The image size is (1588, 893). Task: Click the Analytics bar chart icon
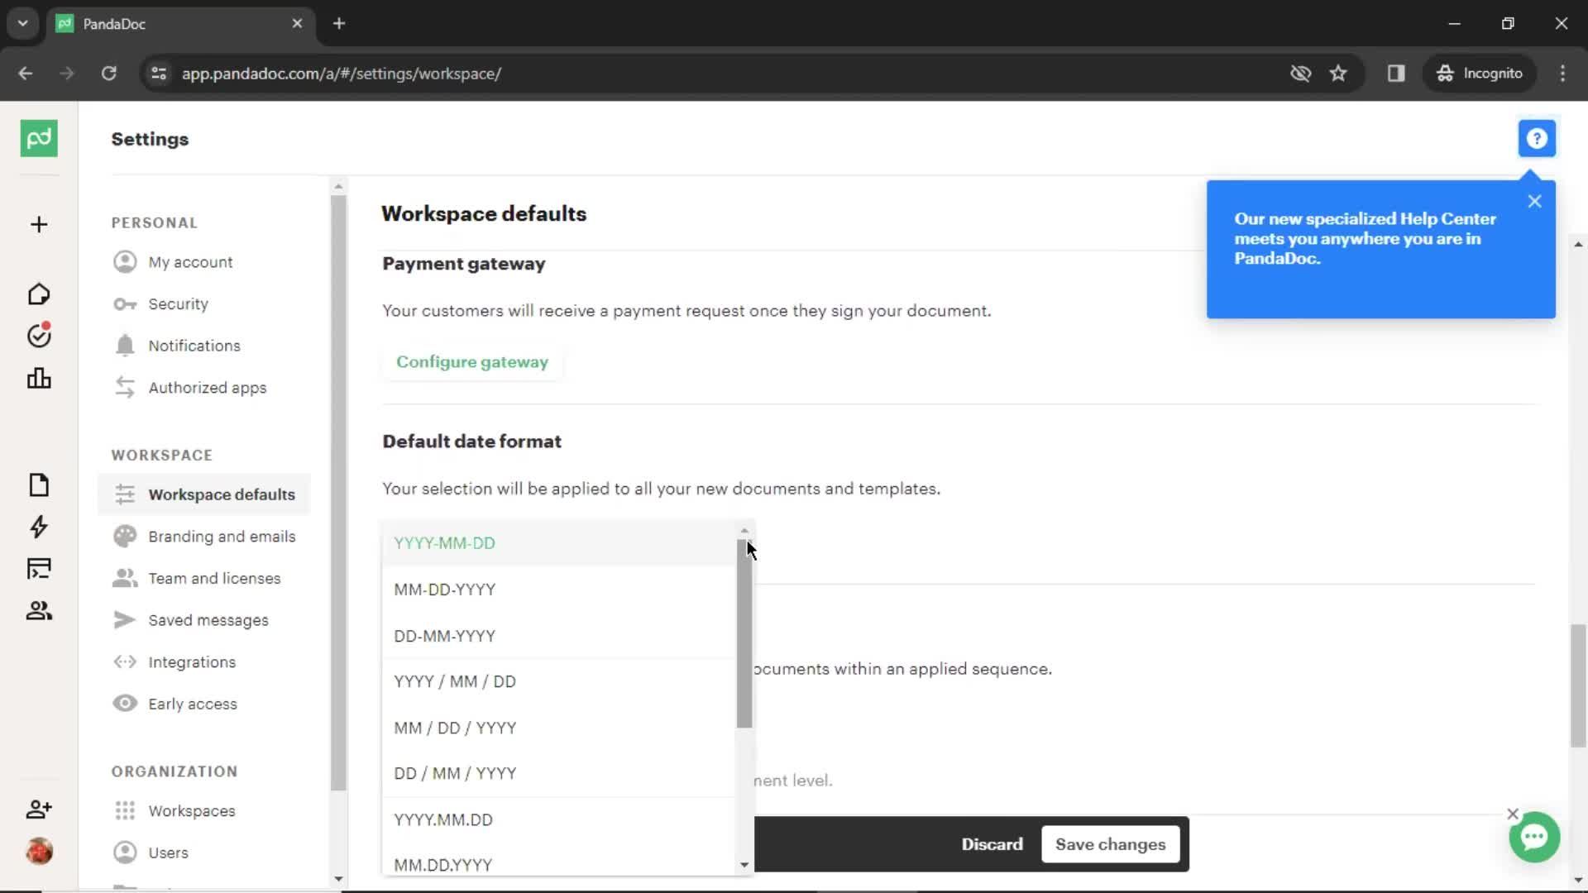pos(39,377)
